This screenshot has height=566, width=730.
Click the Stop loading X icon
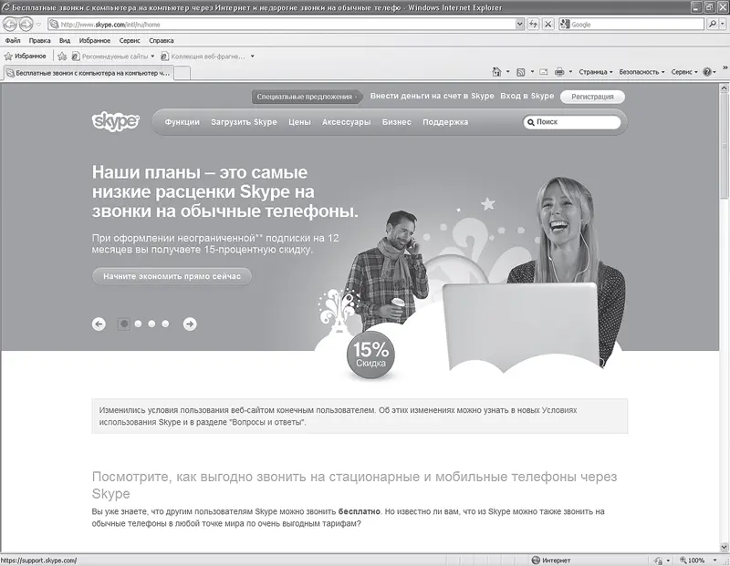(548, 25)
